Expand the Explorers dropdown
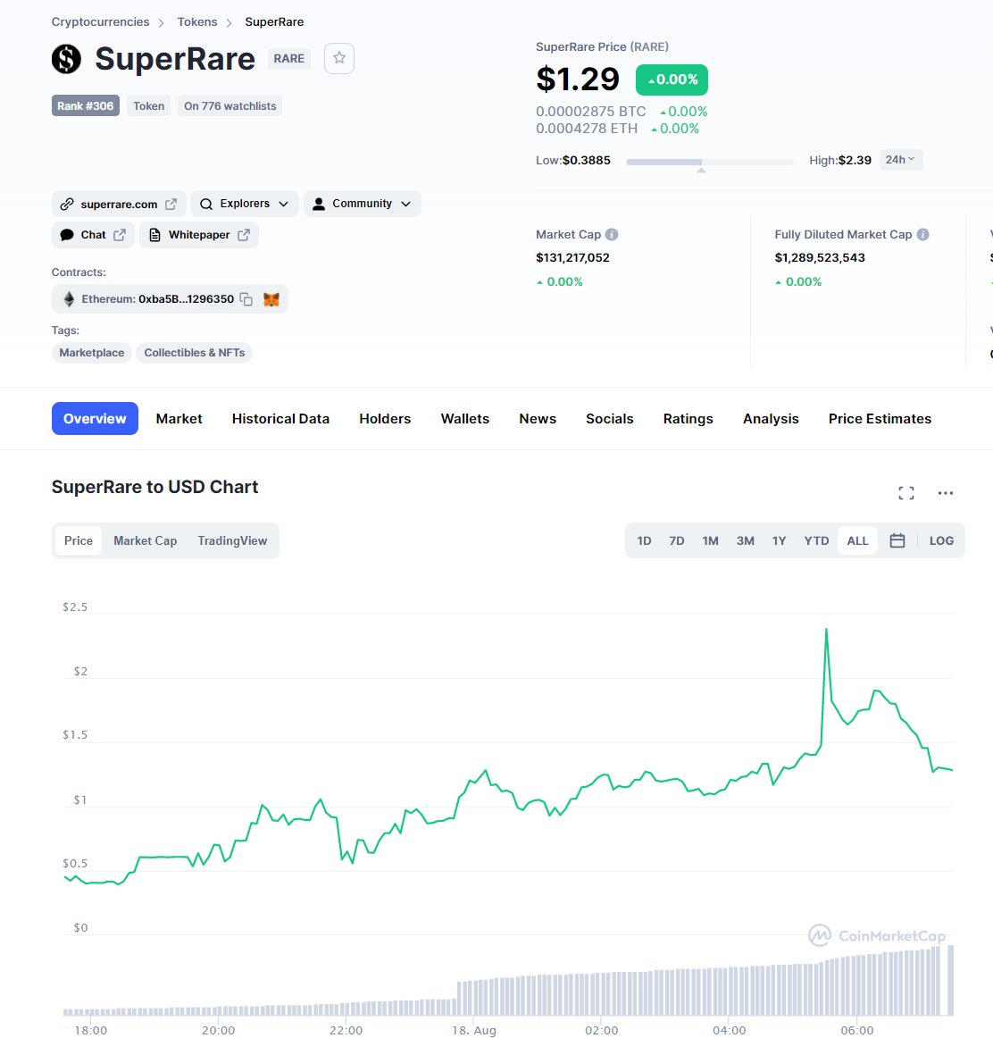 244,204
